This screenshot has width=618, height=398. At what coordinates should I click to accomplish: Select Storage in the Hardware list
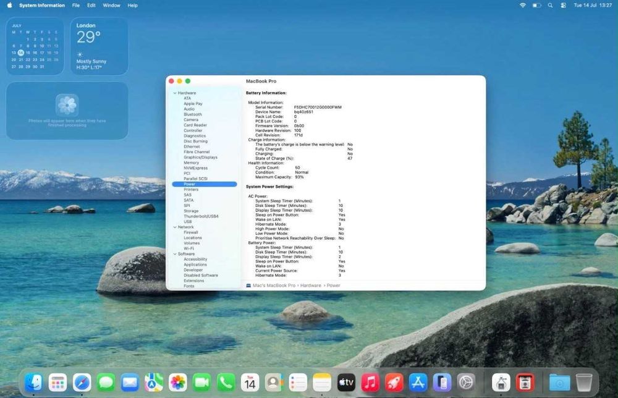pos(191,211)
